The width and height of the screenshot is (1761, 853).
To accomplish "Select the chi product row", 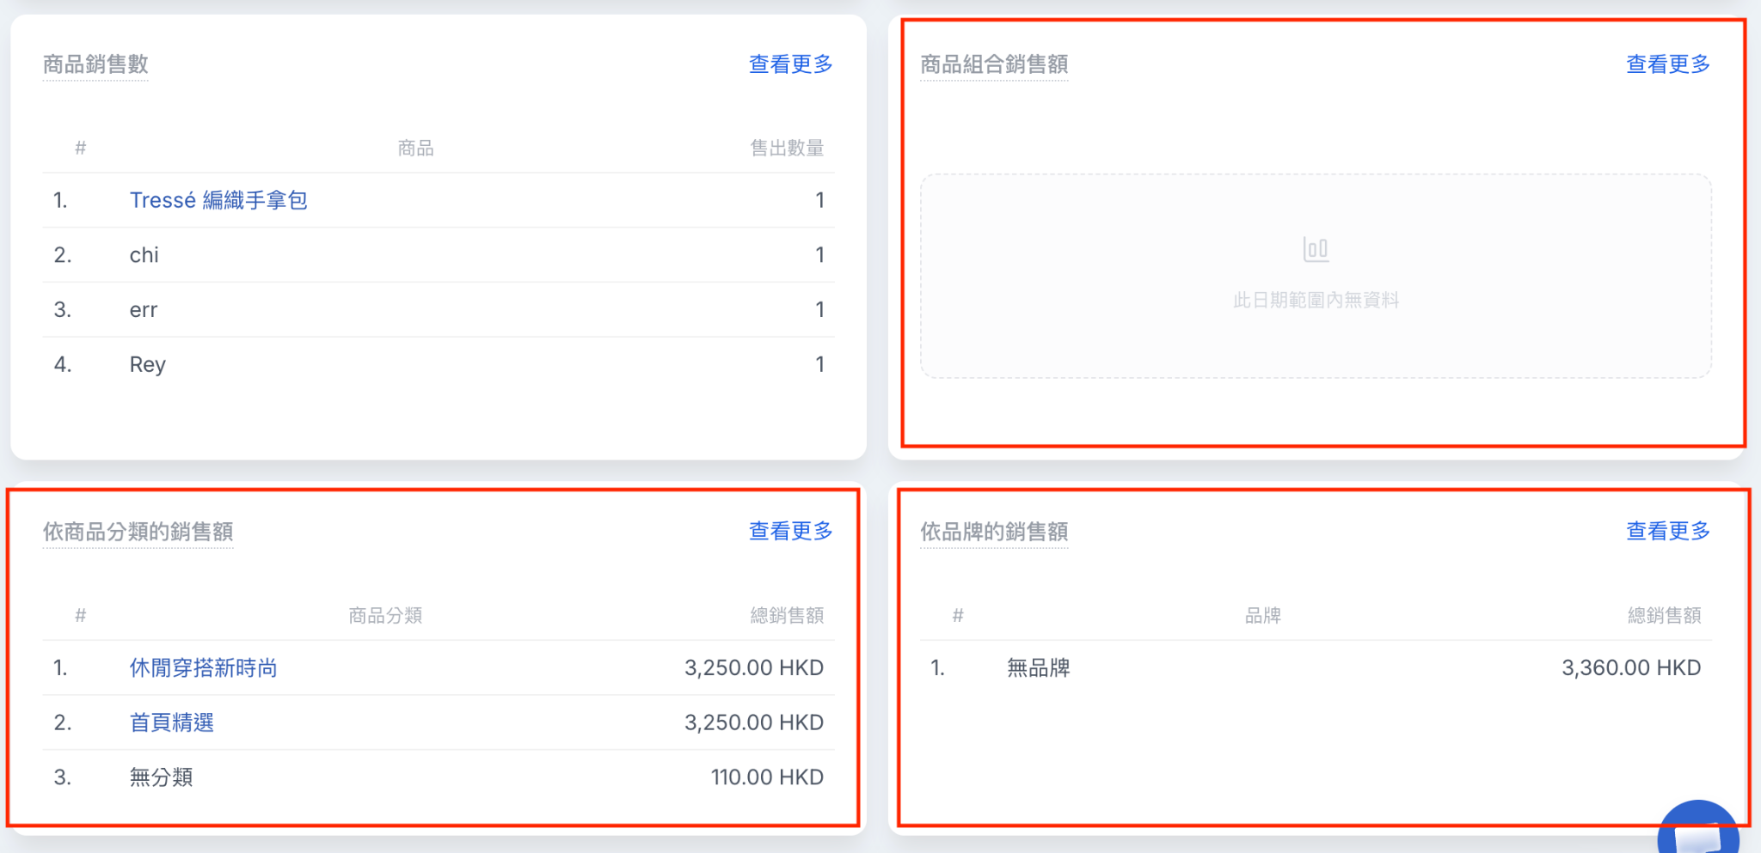I will (x=439, y=255).
